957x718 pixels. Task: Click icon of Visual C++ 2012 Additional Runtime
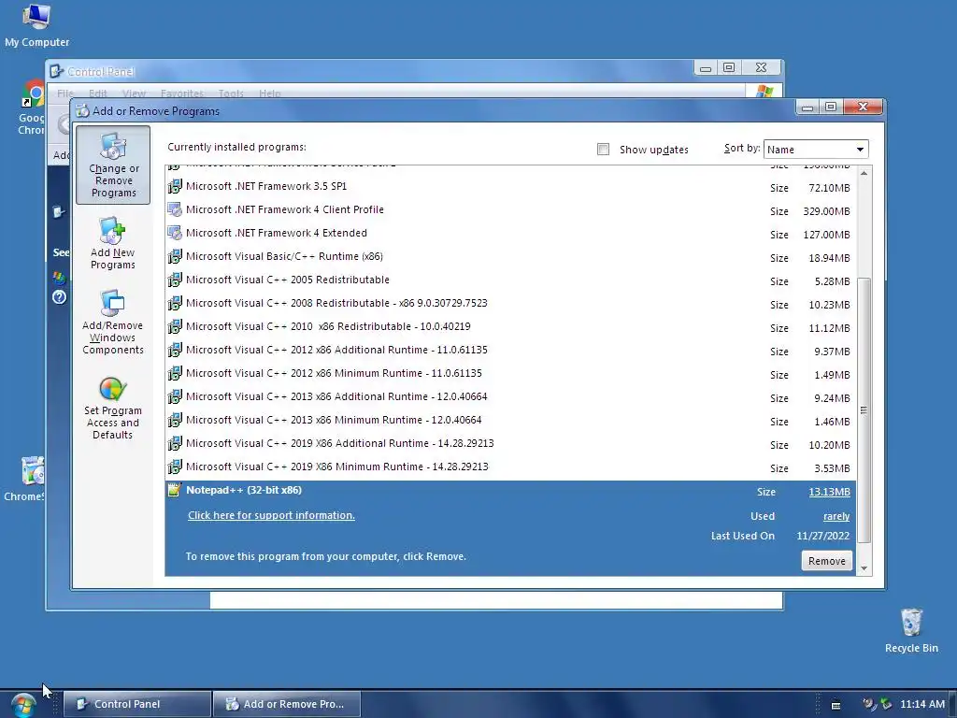[175, 350]
